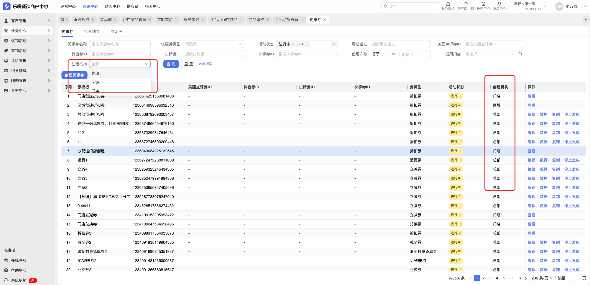The width and height of the screenshot is (590, 285).
Task: Open 在线客服 in the sidebar
Action: click(19, 260)
